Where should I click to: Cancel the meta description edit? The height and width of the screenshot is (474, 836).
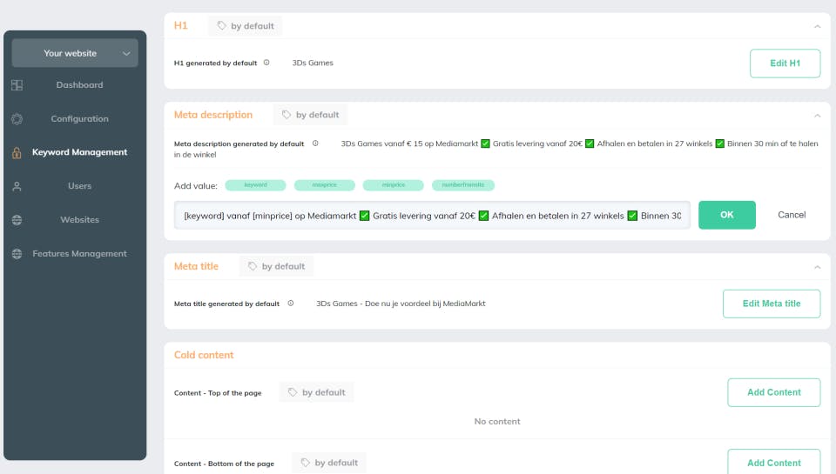(x=792, y=215)
